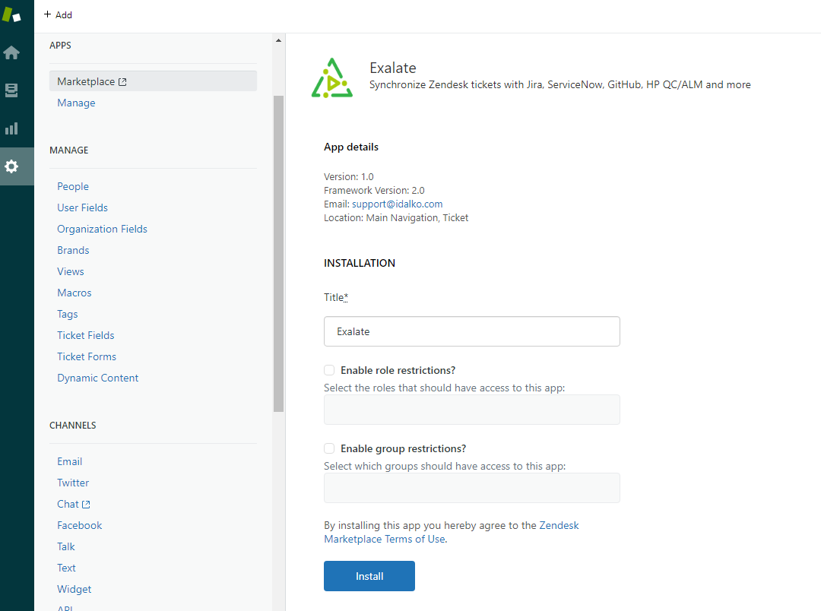Click the Chat external link icon

(87, 504)
